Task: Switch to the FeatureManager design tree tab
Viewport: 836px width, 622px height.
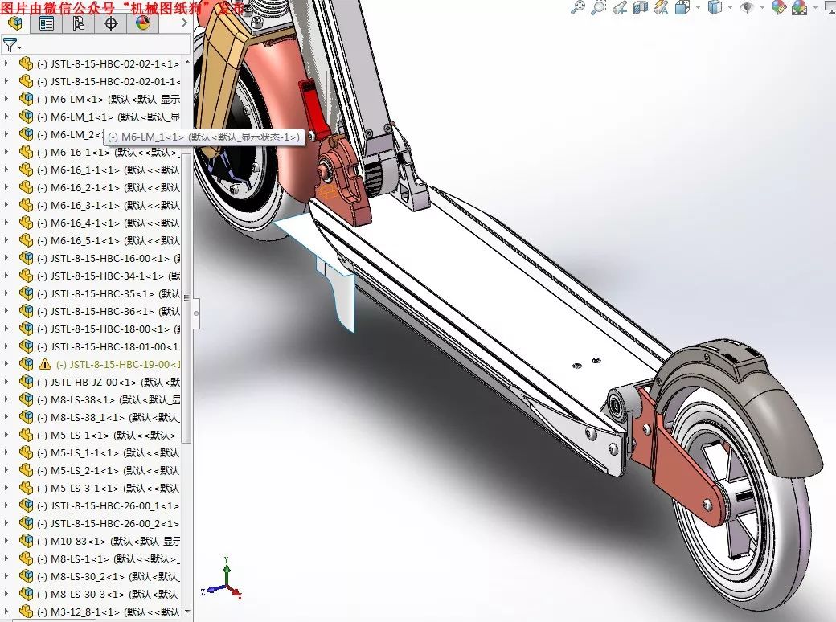Action: coord(15,23)
